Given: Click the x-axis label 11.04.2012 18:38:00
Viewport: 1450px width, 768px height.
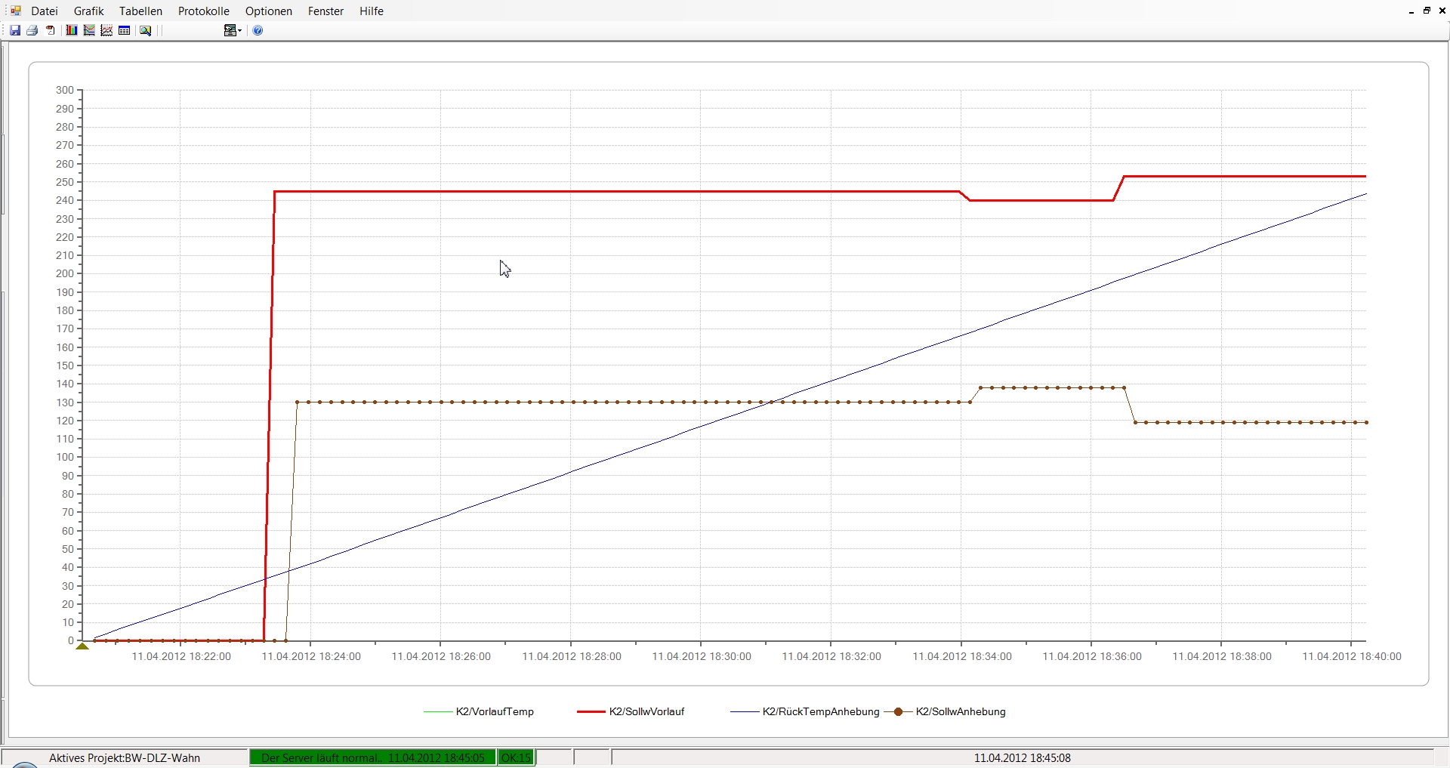Looking at the screenshot, I should coord(1222,657).
